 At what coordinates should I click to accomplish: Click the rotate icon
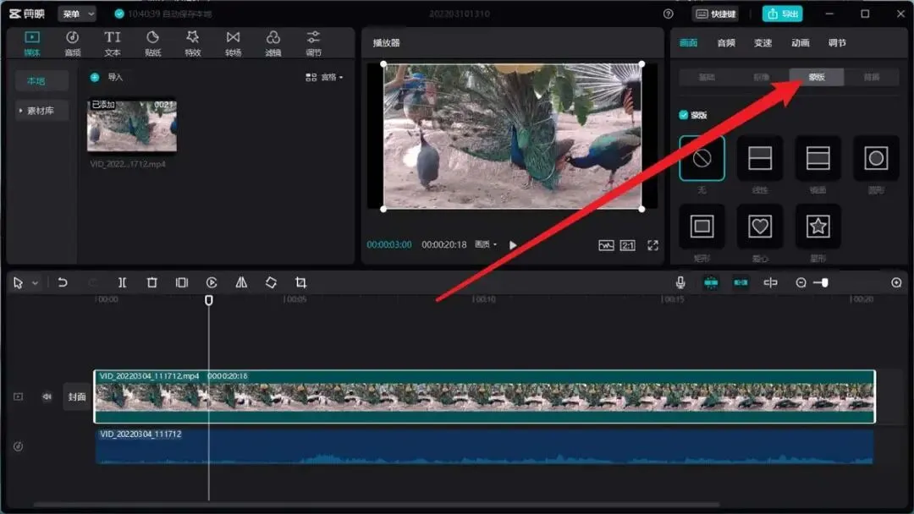[271, 282]
